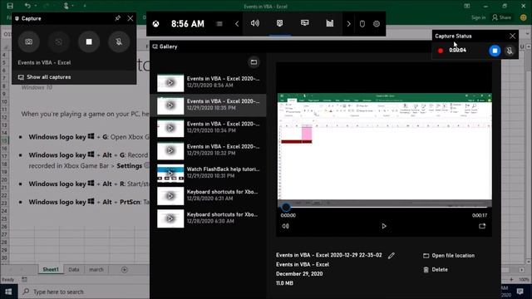Toggle mouse click-through icon
The height and width of the screenshot is (299, 532).
[362, 24]
